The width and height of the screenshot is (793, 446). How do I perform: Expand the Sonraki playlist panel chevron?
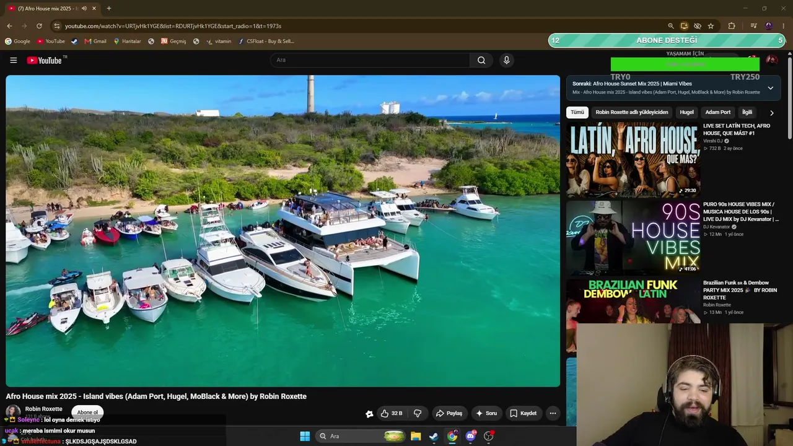pyautogui.click(x=770, y=88)
